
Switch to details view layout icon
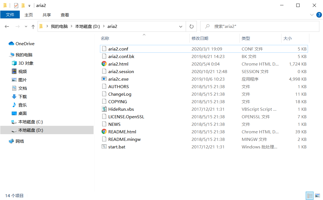310,196
